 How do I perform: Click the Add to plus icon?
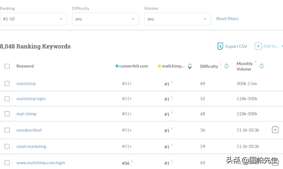pos(258,46)
